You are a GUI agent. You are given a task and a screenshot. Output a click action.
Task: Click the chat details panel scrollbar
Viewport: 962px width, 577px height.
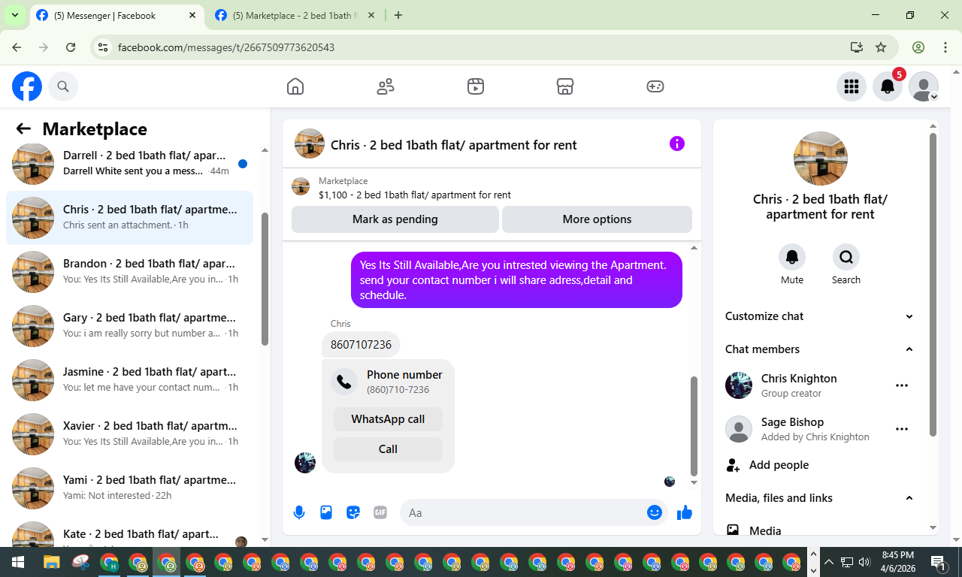[933, 284]
